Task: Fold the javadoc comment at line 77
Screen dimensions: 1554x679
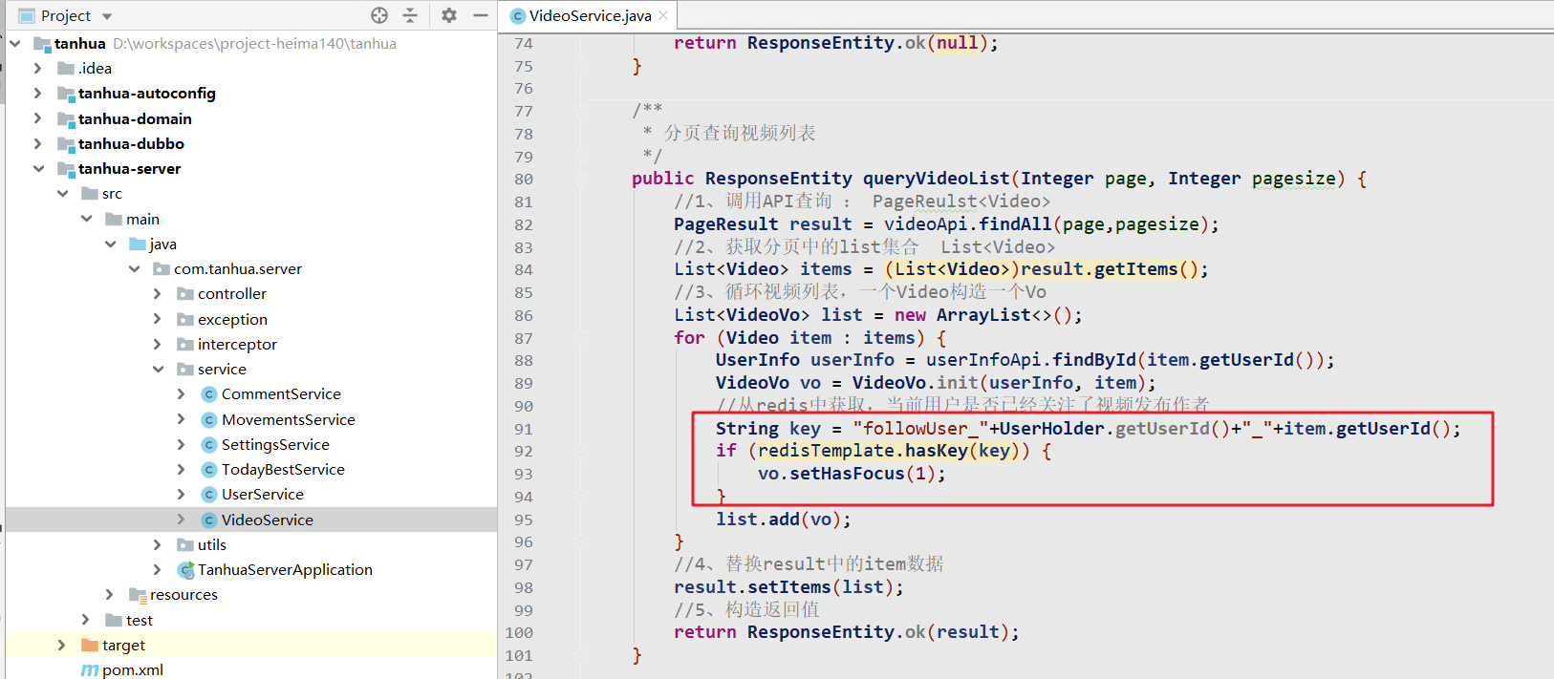Action: click(581, 111)
